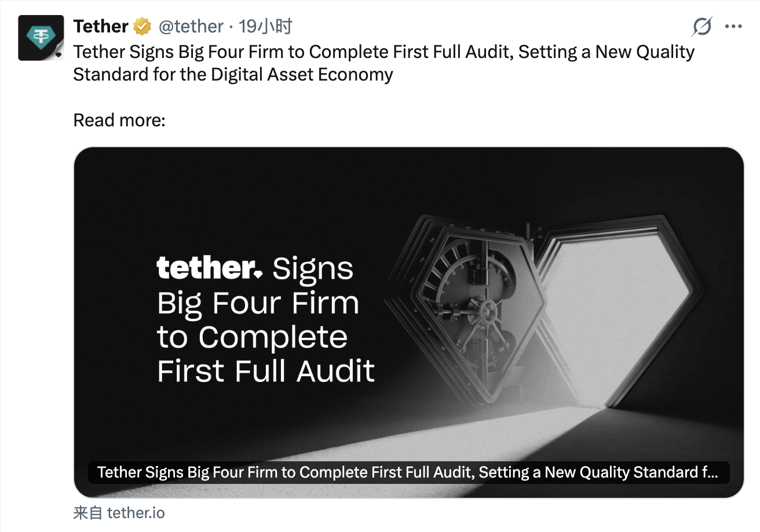Click the gold verified badge beside Tether
Screen dimensions: 760x532
coord(142,27)
